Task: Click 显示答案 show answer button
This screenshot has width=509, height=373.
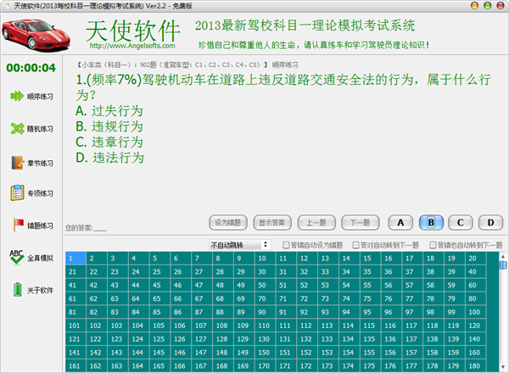Action: coord(272,222)
